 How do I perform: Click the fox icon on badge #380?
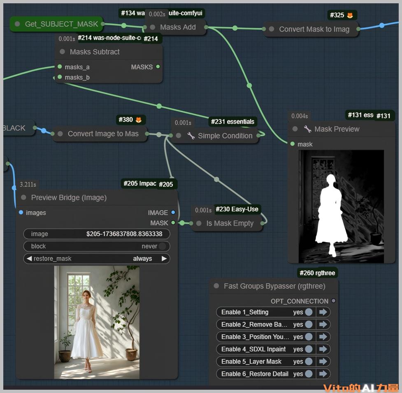pos(138,119)
